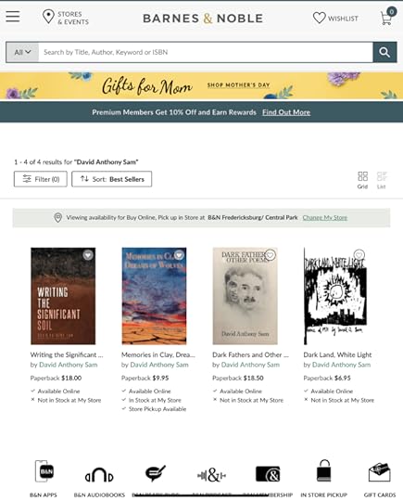Click the Find Out More link
Screen dimensions: 403x501
[286, 112]
